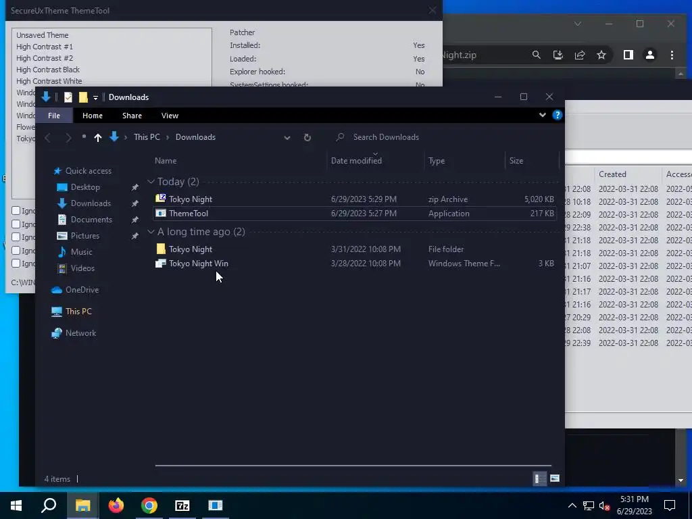The height and width of the screenshot is (519, 692).
Task: Open Downloads in Quick access sidebar
Action: (91, 203)
